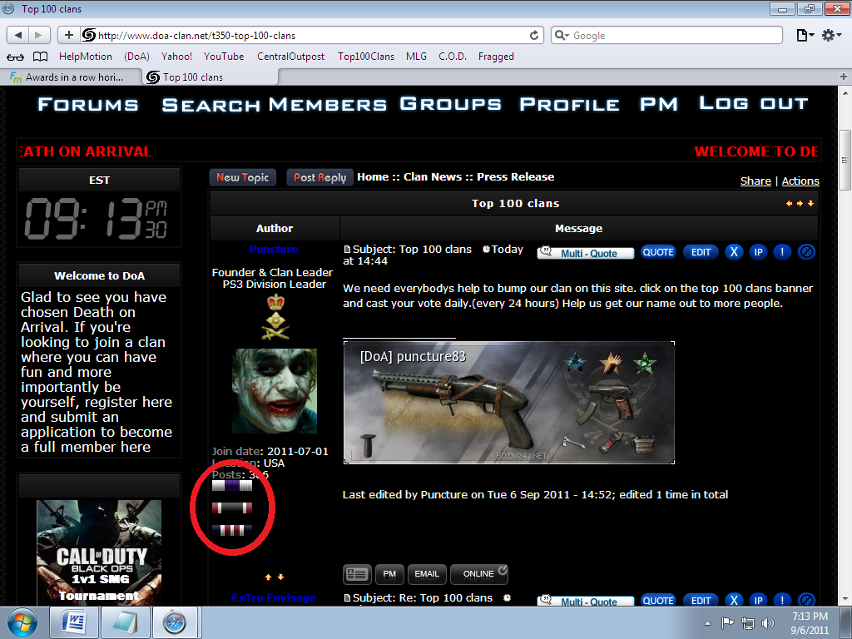Viewport: 852px width, 639px height.
Task: Click the yellow left arrow in topic header
Action: point(789,204)
